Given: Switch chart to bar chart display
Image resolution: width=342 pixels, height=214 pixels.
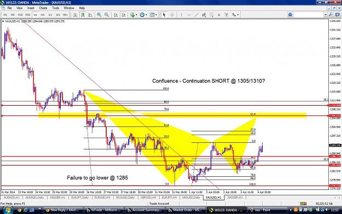Looking at the screenshot, I should coord(76,15).
